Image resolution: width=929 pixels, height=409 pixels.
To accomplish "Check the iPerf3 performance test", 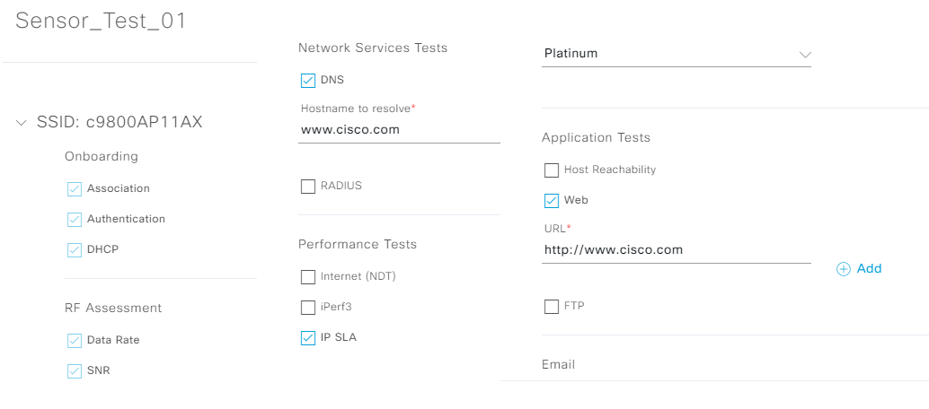I will point(308,308).
